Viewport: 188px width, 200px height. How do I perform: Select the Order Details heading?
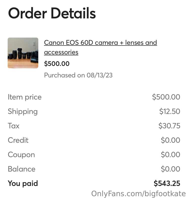coord(52,13)
